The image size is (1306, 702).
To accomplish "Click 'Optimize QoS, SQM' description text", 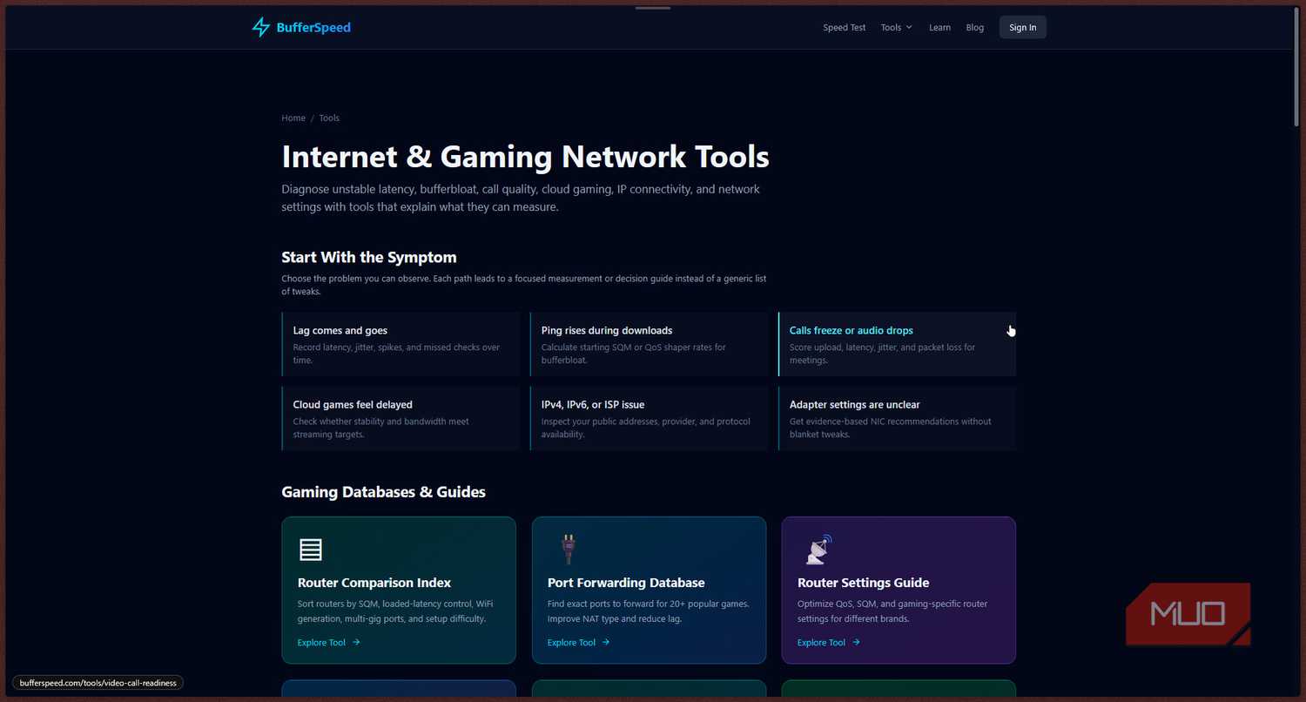I will click(892, 611).
